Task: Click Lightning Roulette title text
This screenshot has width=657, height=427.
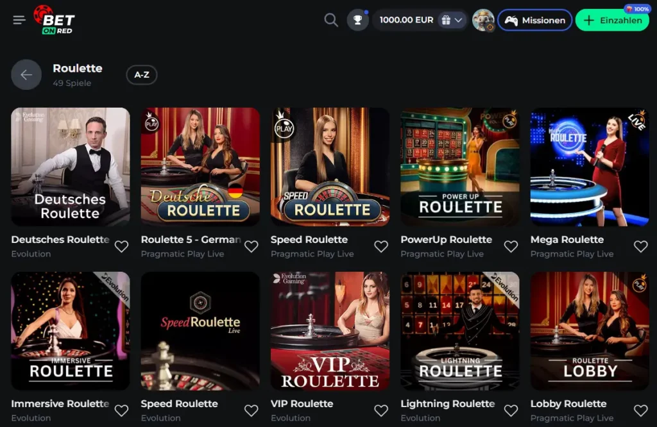Action: (x=447, y=403)
